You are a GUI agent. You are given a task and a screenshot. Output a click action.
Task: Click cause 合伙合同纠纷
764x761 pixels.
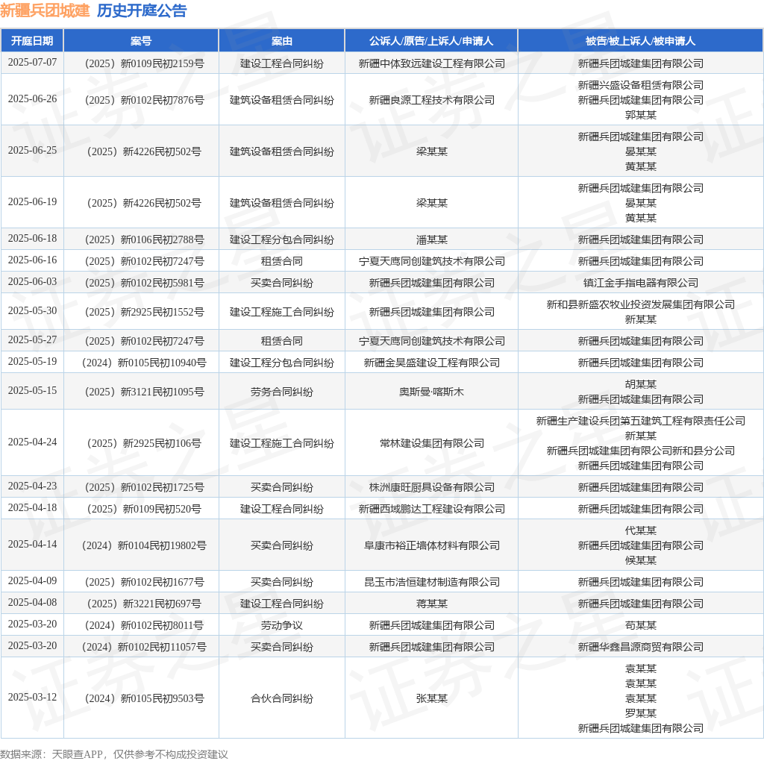click(281, 698)
